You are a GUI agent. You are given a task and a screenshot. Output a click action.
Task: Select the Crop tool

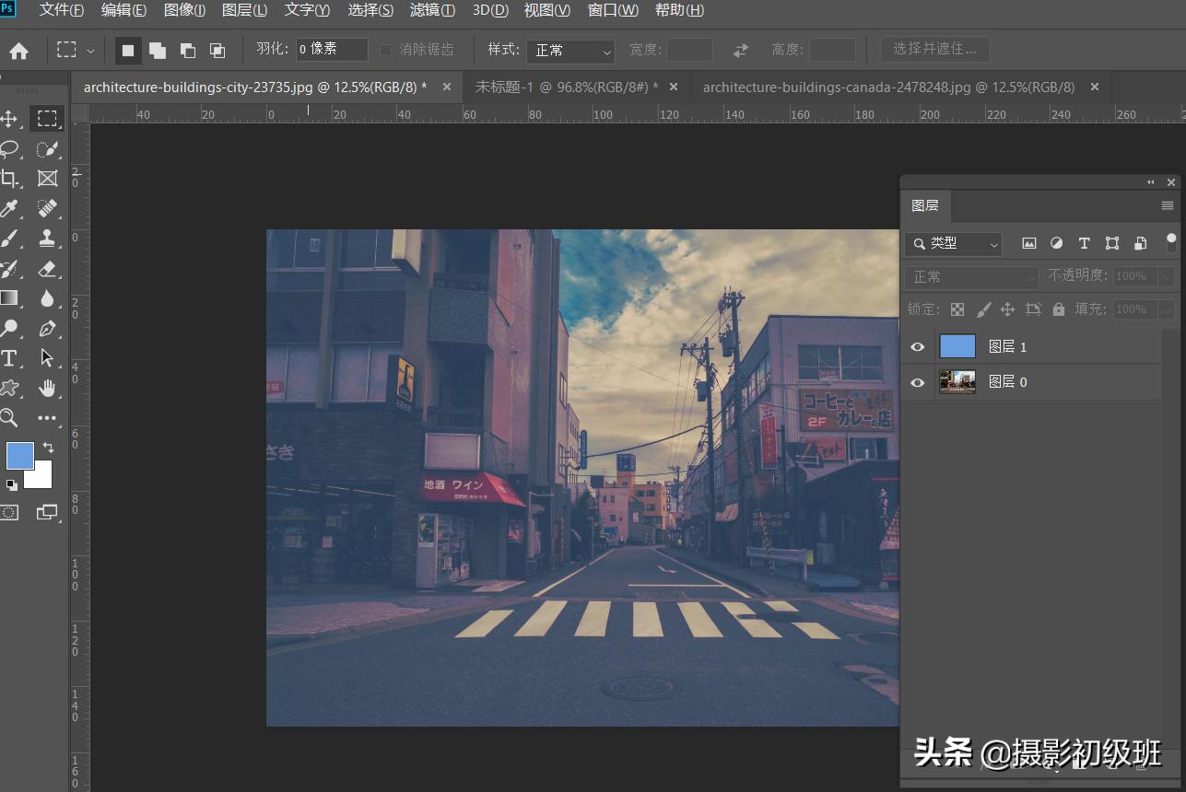pyautogui.click(x=9, y=179)
